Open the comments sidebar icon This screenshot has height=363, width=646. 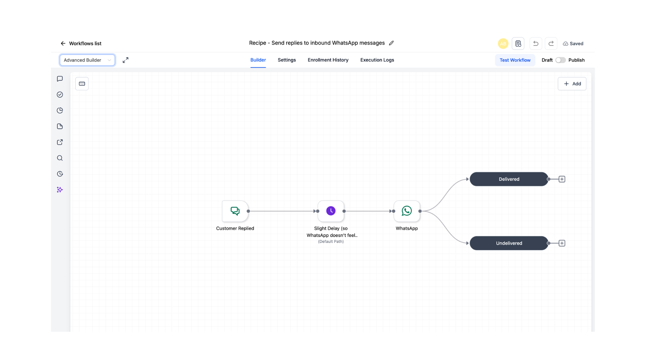tap(60, 79)
